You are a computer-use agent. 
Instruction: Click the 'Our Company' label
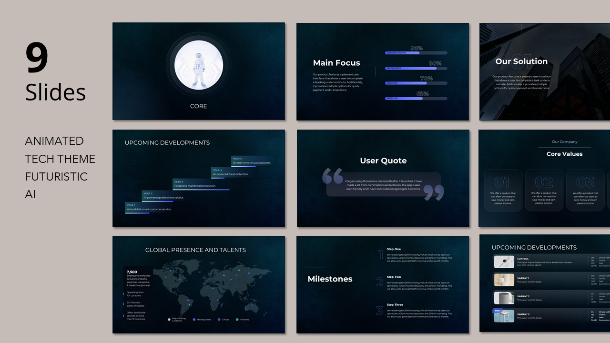click(x=565, y=142)
